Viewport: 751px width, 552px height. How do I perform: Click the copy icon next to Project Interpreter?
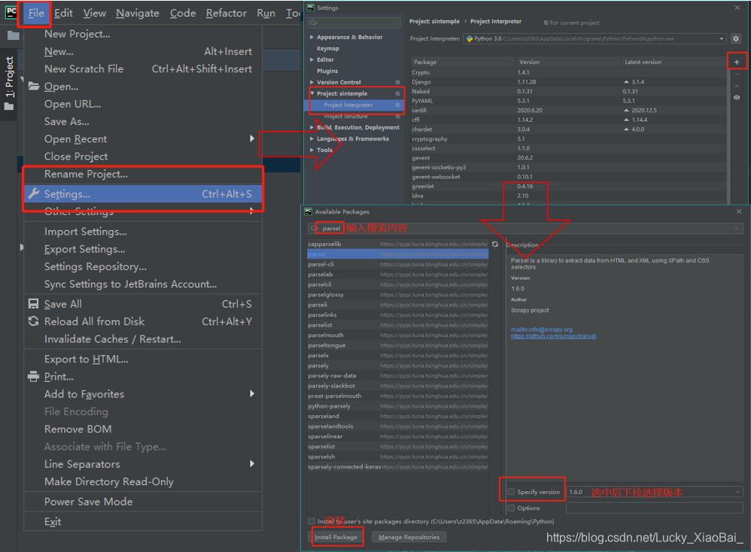coord(397,105)
